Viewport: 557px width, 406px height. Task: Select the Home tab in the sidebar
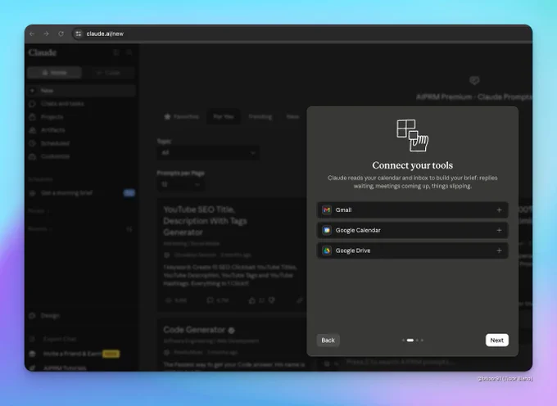[54, 72]
